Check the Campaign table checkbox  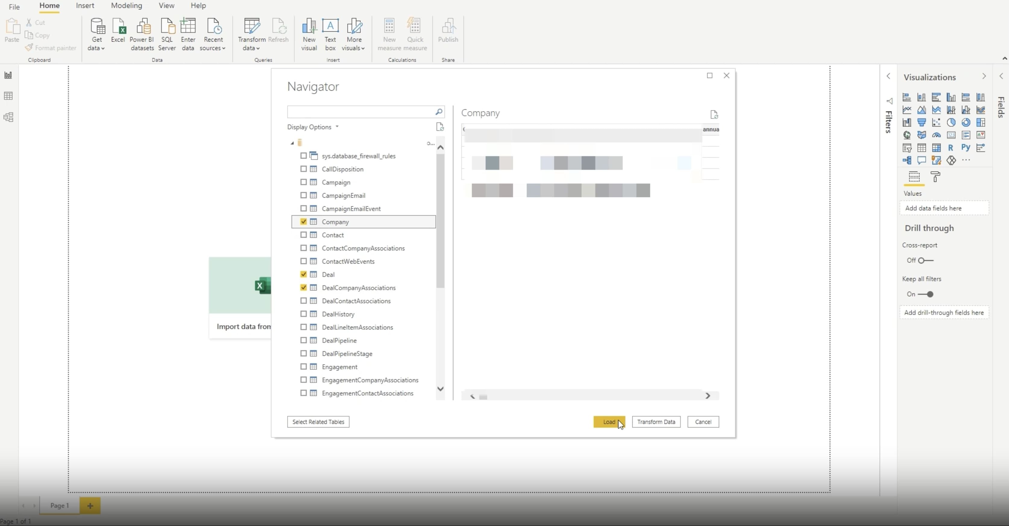[x=303, y=182]
